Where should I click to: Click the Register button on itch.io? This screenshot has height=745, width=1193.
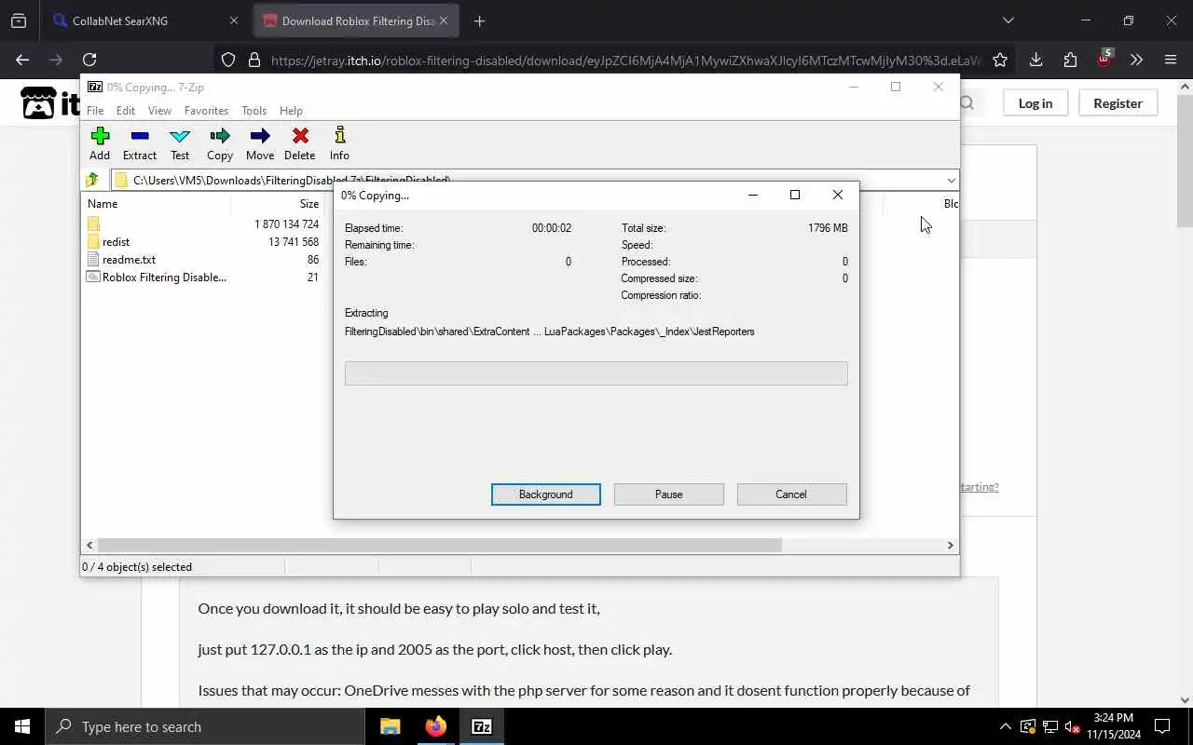(x=1118, y=103)
